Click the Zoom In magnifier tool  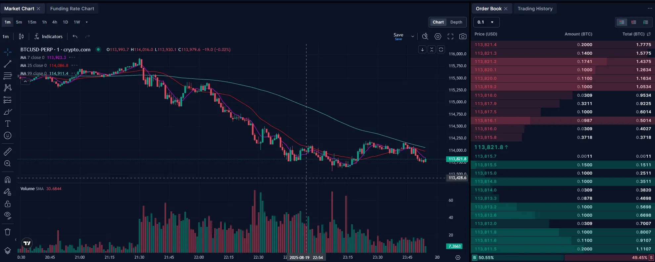(x=8, y=164)
